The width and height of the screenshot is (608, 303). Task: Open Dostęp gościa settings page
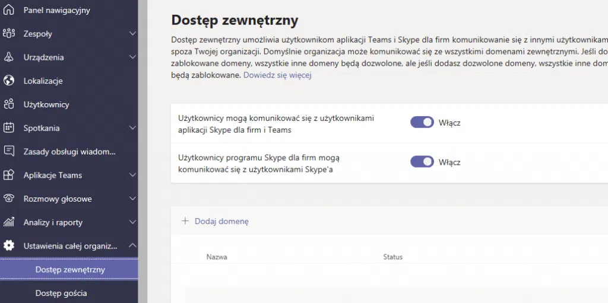click(61, 293)
